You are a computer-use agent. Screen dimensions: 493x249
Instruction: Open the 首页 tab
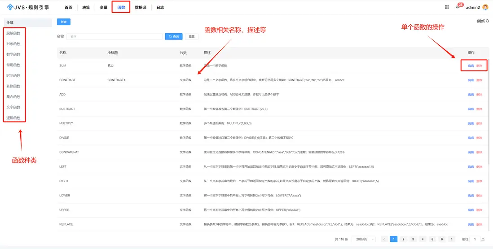[x=68, y=7]
